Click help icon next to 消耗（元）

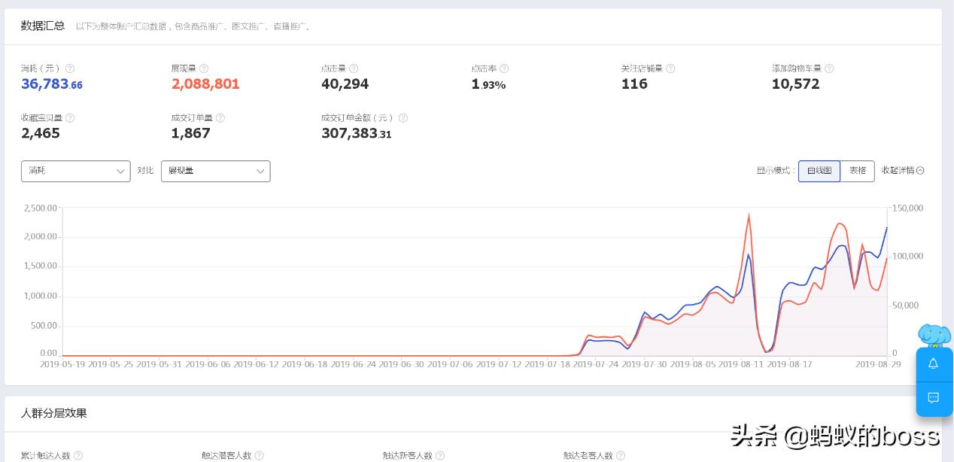coord(70,68)
